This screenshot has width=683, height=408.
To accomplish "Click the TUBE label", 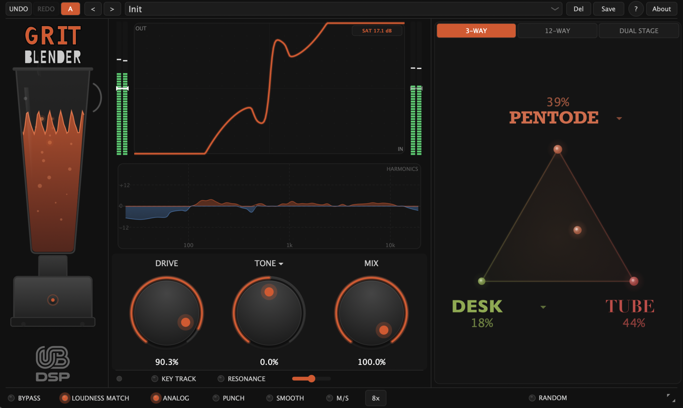I will pos(630,307).
